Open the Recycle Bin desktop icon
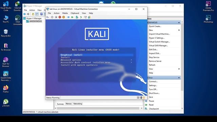This screenshot has width=217, height=122. (x=6, y=33)
